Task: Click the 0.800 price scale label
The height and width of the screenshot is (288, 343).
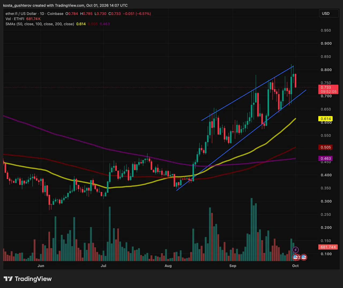Action: pos(326,70)
